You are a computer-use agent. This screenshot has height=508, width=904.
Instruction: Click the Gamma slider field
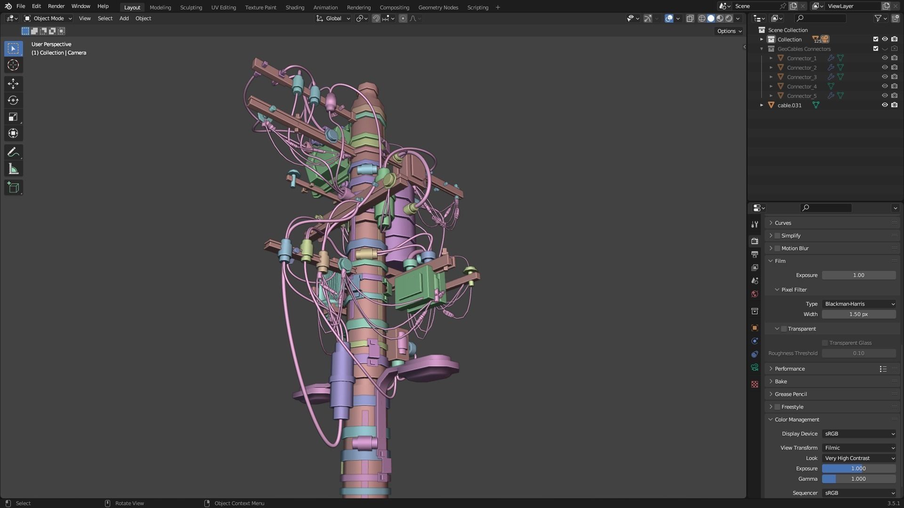(x=859, y=479)
